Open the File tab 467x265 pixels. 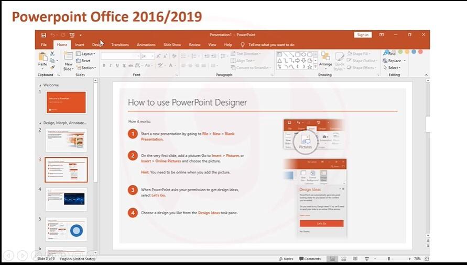(44, 44)
